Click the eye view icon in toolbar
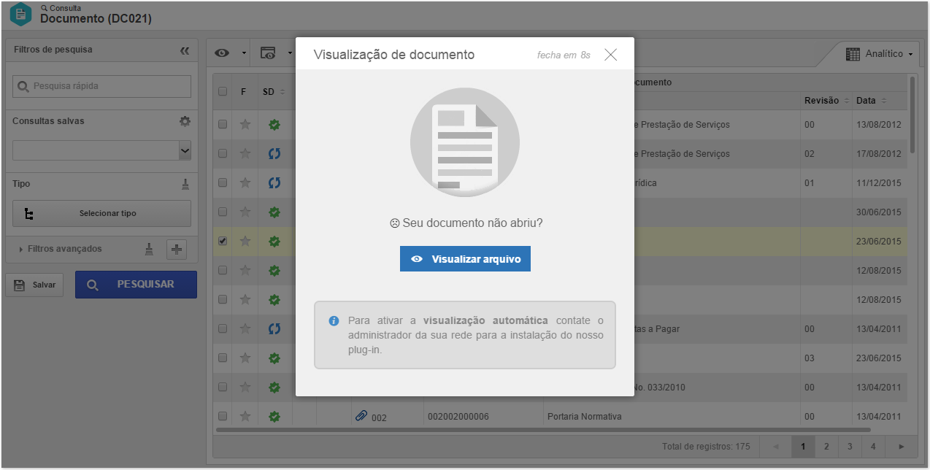 point(222,53)
